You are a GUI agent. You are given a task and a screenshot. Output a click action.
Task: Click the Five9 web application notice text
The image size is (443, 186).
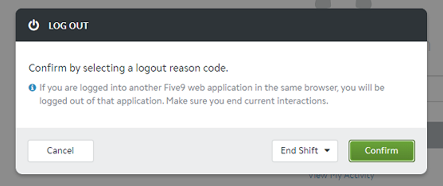coord(212,94)
